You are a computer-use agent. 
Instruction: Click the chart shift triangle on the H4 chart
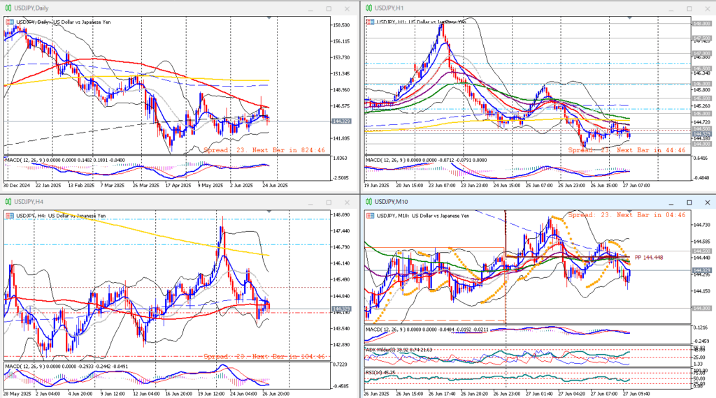[269, 212]
